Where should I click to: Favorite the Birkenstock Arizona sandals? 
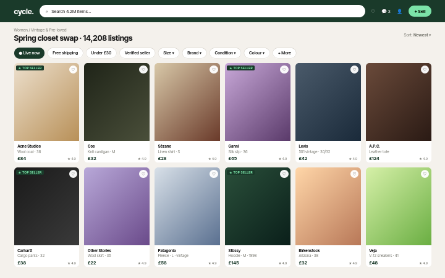point(354,174)
